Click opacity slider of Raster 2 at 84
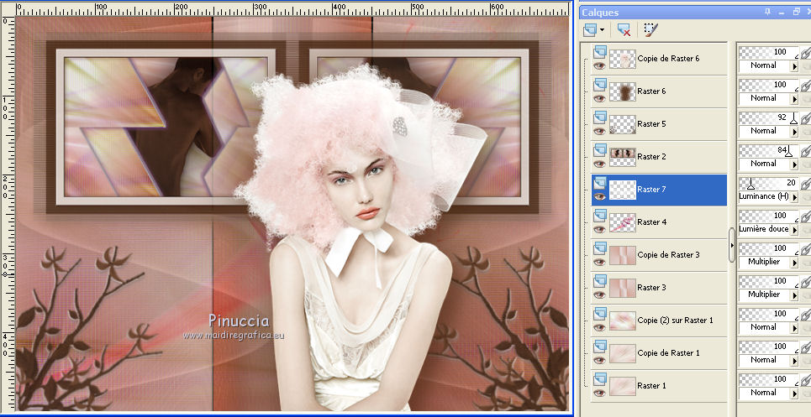 [x=768, y=150]
